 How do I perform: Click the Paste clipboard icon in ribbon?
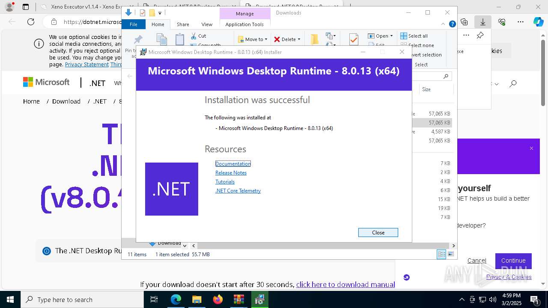pyautogui.click(x=180, y=39)
